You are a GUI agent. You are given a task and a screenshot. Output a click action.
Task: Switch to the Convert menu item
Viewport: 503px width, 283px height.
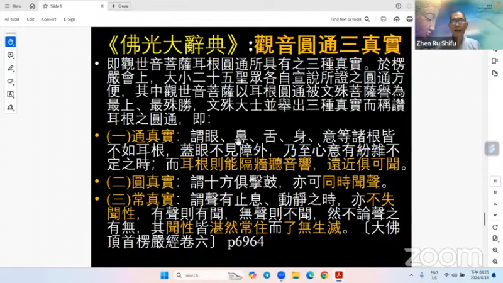tap(49, 19)
